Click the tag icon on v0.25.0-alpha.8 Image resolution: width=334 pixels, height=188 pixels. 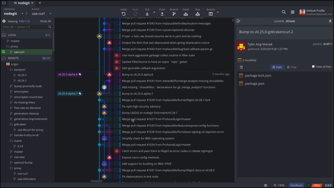point(80,74)
